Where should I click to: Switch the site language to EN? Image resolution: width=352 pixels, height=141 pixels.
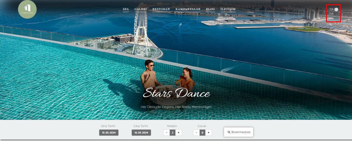(x=331, y=18)
